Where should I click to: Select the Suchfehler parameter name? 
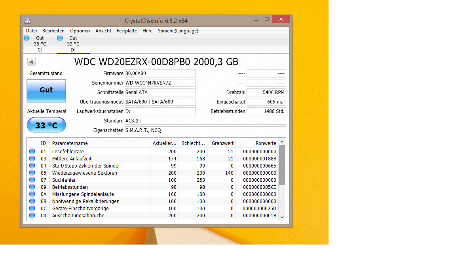pyautogui.click(x=64, y=180)
